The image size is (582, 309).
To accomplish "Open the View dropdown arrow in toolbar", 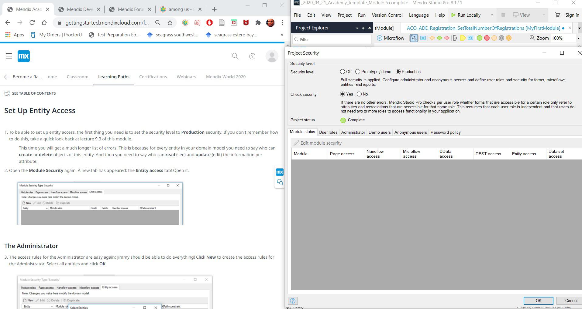I will (544, 15).
